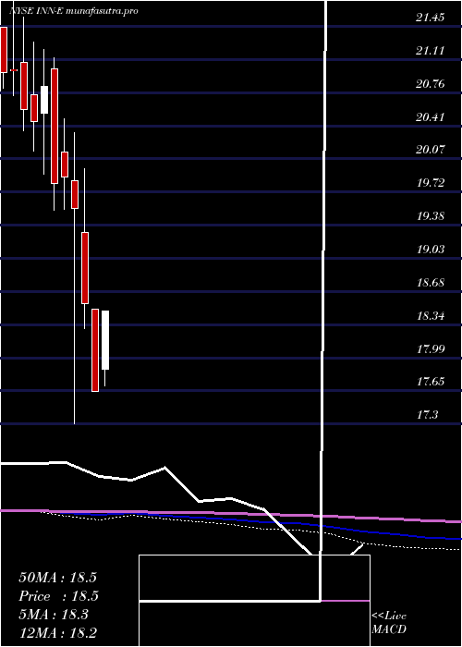Click the 21.11 price axis label
The height and width of the screenshot is (647, 462).
pos(431,51)
